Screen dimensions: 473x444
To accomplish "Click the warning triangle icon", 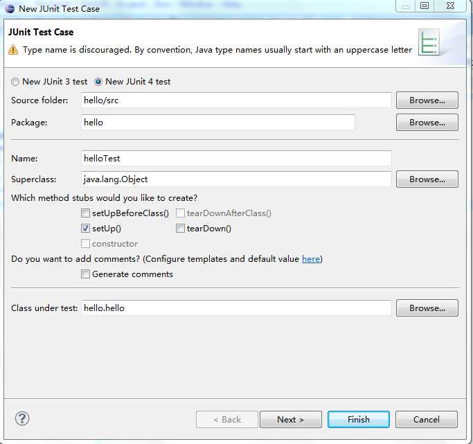I will 13,50.
